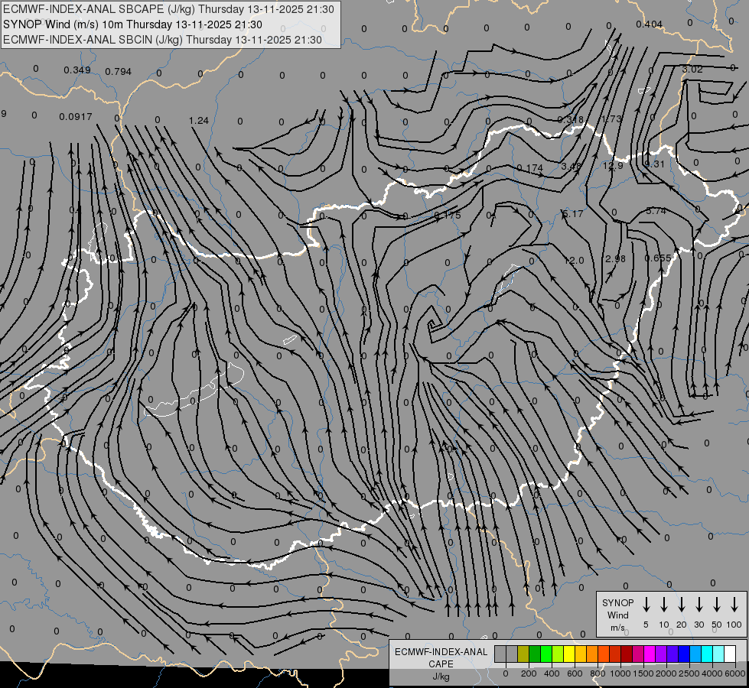Click the 0.655 value on the map

tap(658, 258)
